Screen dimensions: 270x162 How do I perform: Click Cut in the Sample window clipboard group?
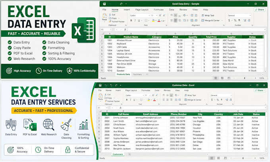pyautogui.click(x=112, y=15)
